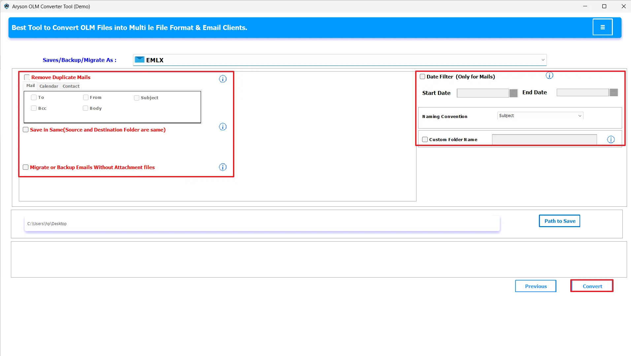631x356 pixels.
Task: Maximize the Aryson OLM Converter window
Action: pos(604,6)
